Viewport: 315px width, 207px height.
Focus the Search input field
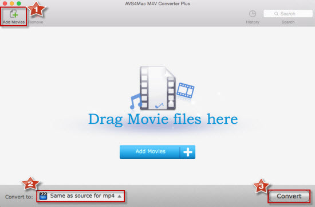[x=288, y=14]
